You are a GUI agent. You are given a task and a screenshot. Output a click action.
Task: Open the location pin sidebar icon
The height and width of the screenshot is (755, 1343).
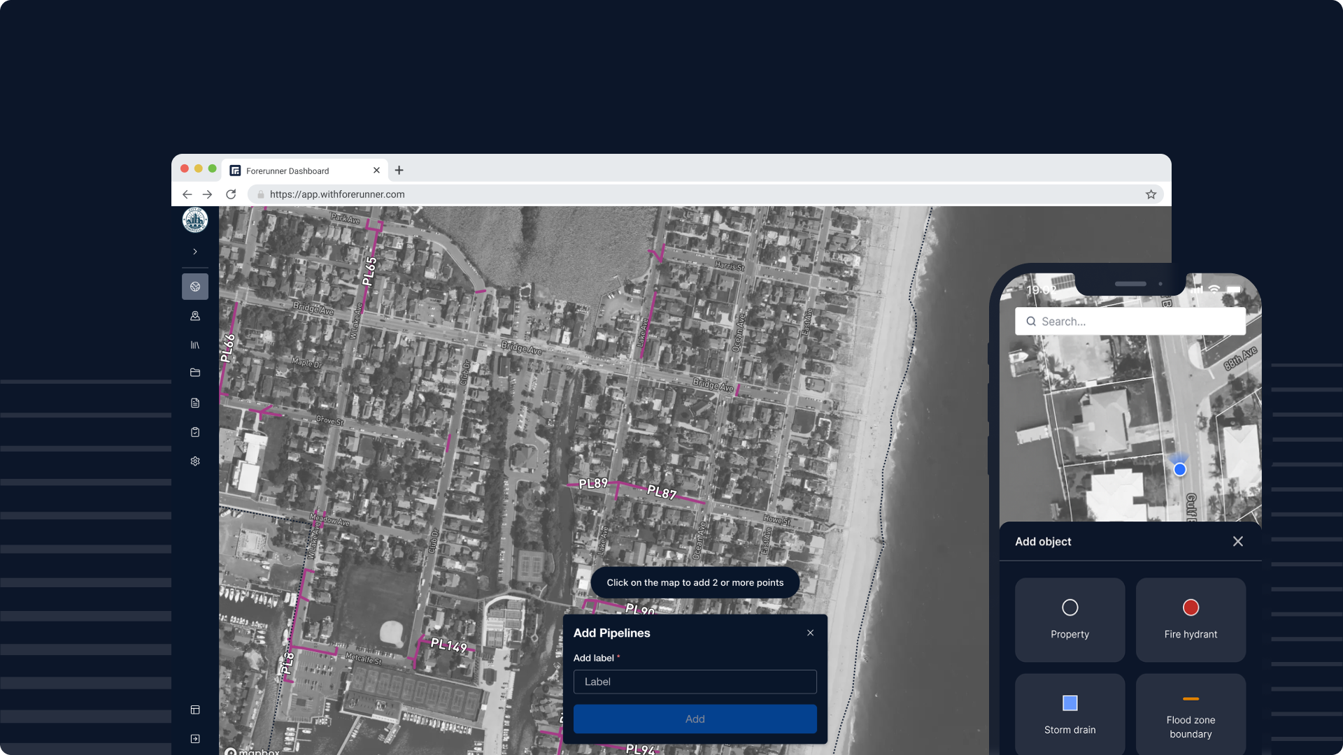pyautogui.click(x=195, y=316)
